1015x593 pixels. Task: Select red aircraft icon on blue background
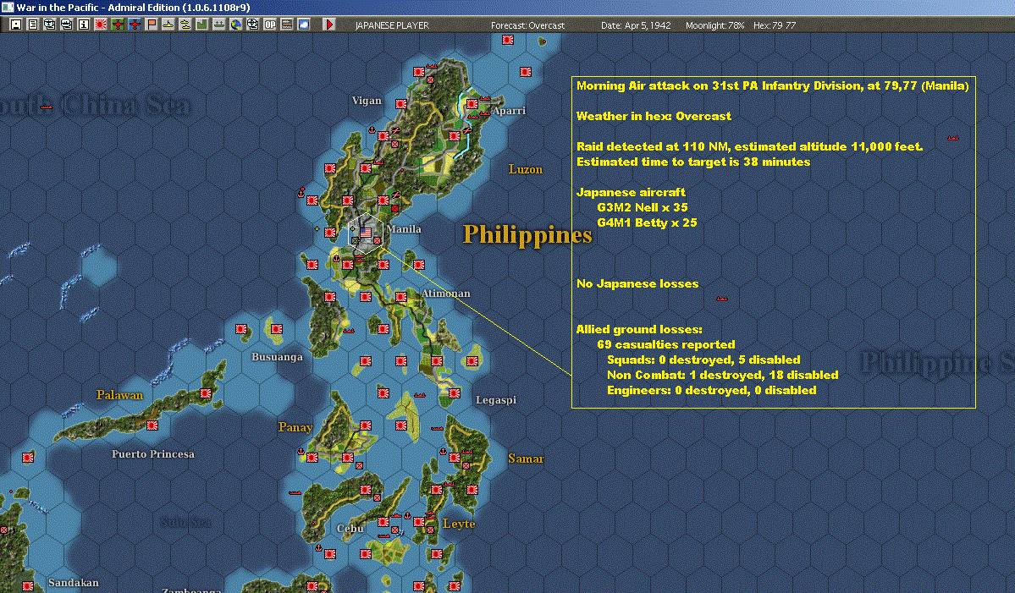[x=134, y=25]
